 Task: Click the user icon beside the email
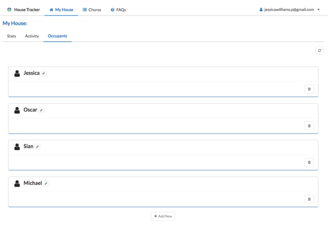[x=261, y=9]
